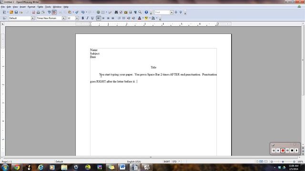
Task: Insert a Hyperlink using the globe icon
Action: (x=98, y=12)
